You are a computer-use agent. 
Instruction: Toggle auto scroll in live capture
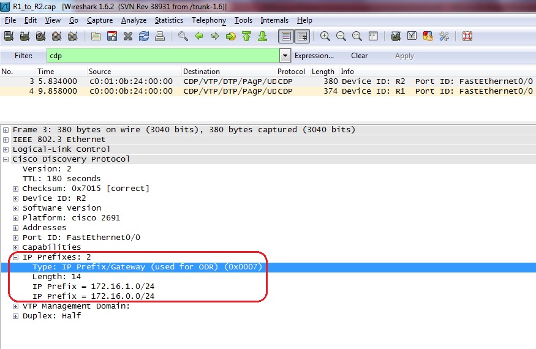pyautogui.click(x=303, y=36)
